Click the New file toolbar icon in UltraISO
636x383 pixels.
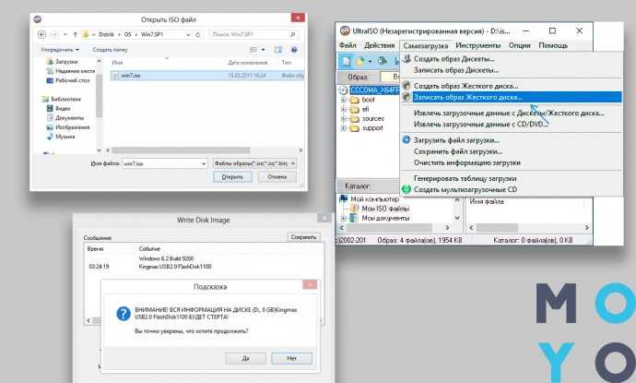(x=346, y=61)
